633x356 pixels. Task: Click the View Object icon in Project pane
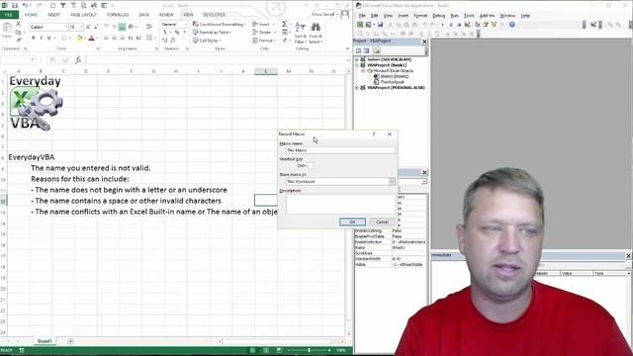tap(366, 50)
